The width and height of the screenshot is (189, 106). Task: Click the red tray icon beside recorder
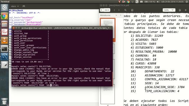pos(119,2)
